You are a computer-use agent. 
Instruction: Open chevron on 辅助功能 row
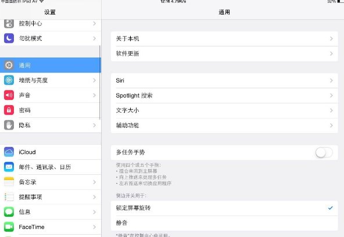[x=331, y=125]
